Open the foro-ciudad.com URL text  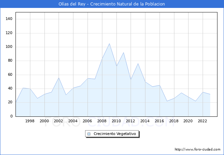pos(197,149)
